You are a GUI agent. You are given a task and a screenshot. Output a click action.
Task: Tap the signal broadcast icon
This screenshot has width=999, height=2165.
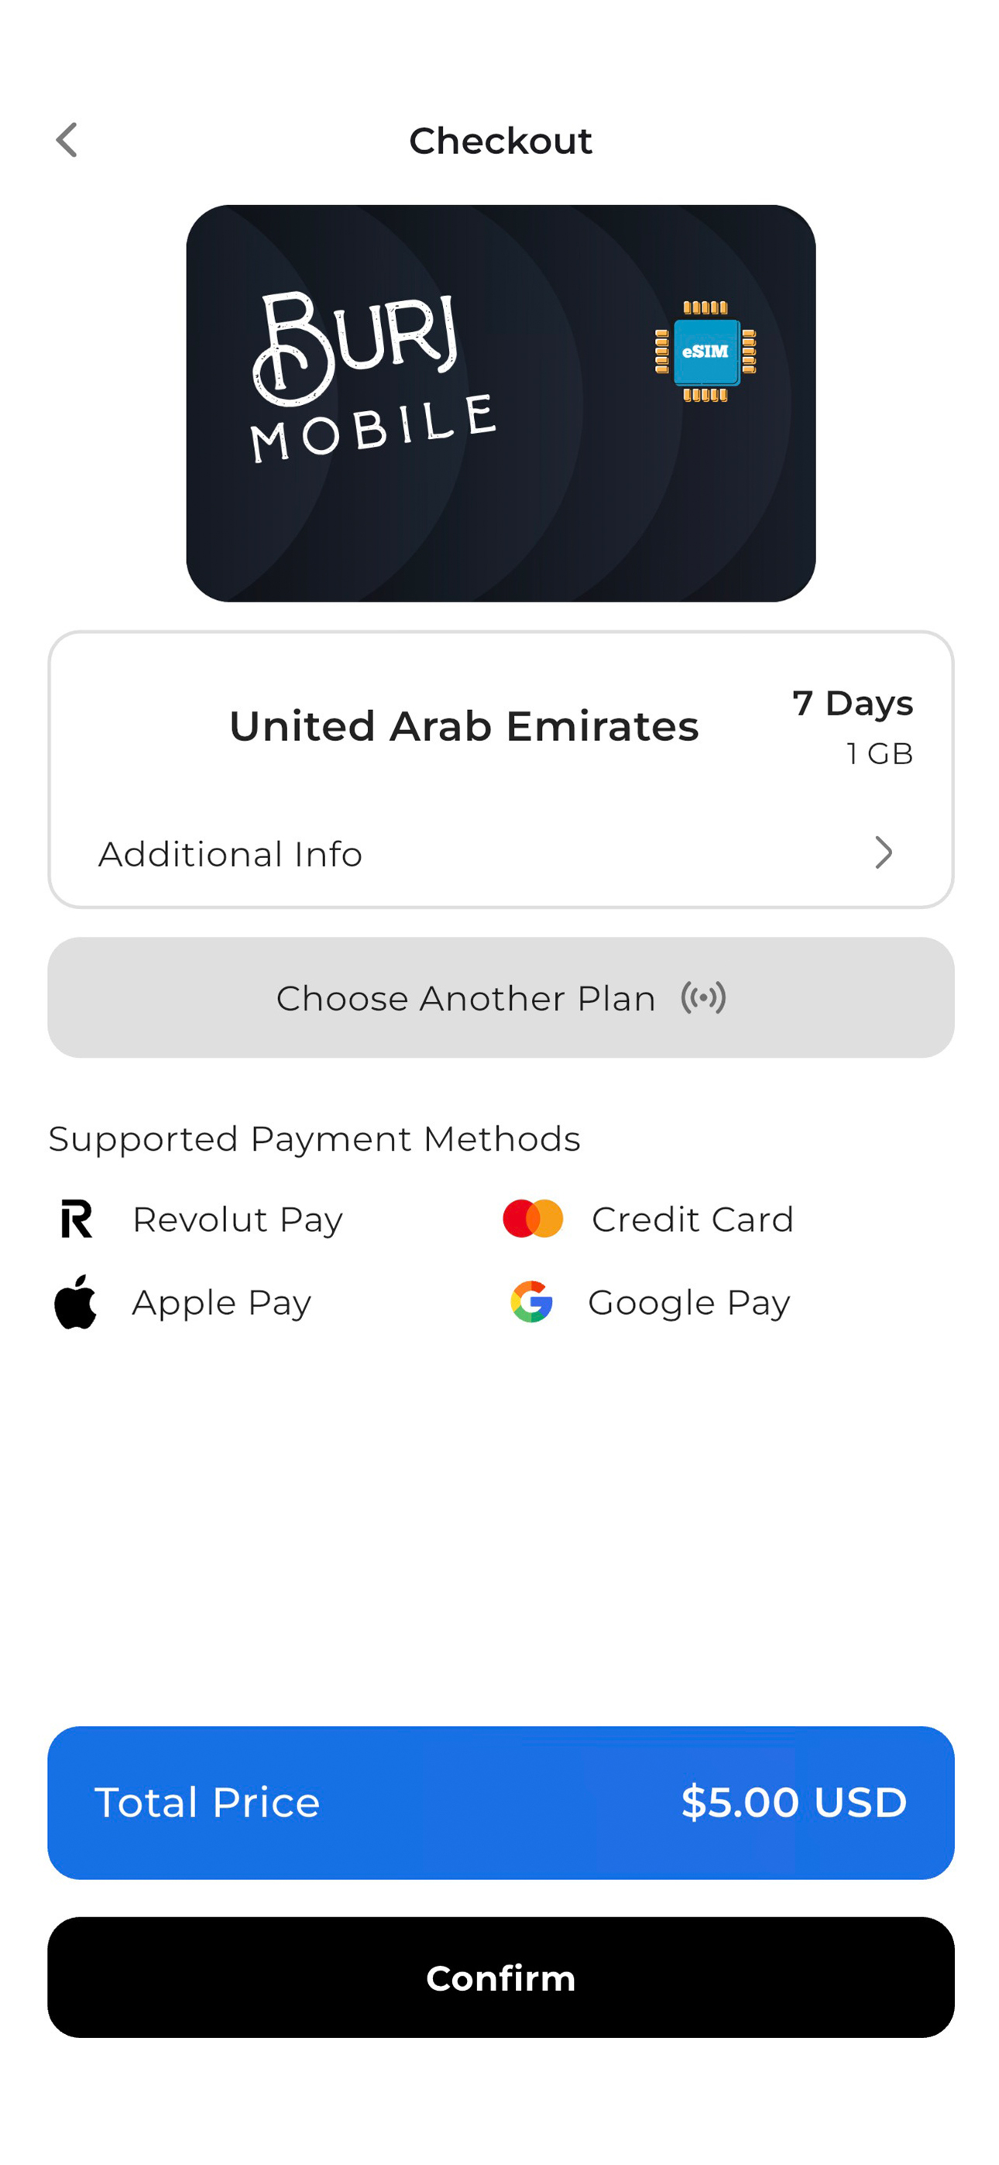tap(703, 997)
